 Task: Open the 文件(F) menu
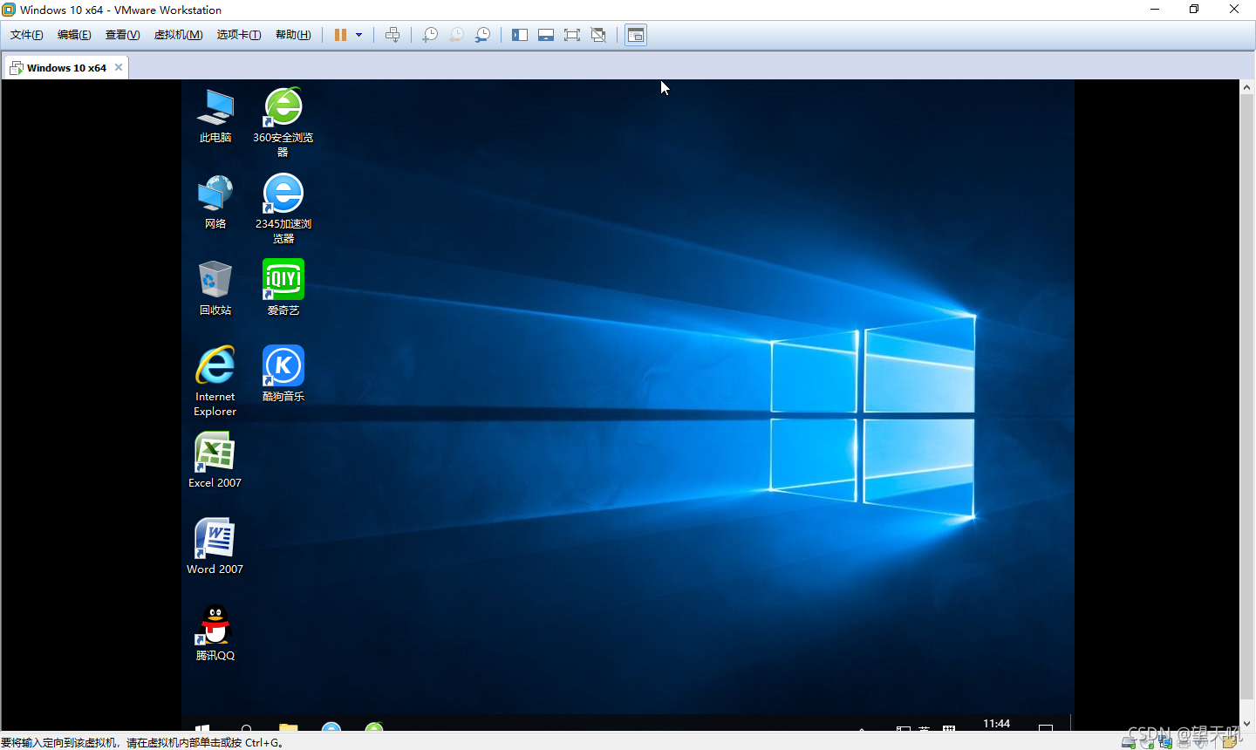[26, 35]
